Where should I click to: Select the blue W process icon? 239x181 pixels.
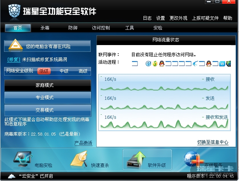point(222,64)
